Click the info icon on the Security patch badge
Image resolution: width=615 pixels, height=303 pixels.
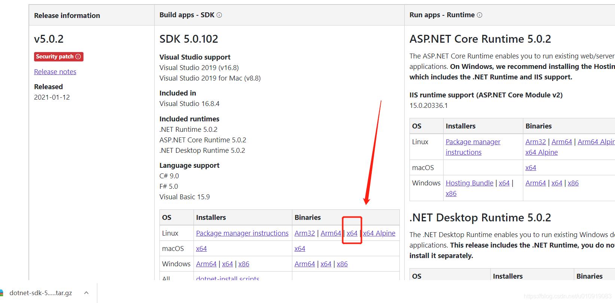point(78,57)
